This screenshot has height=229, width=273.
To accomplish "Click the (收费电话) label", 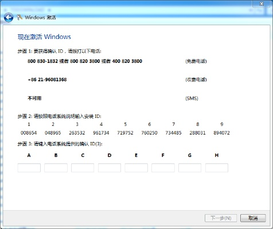I will [196, 80].
